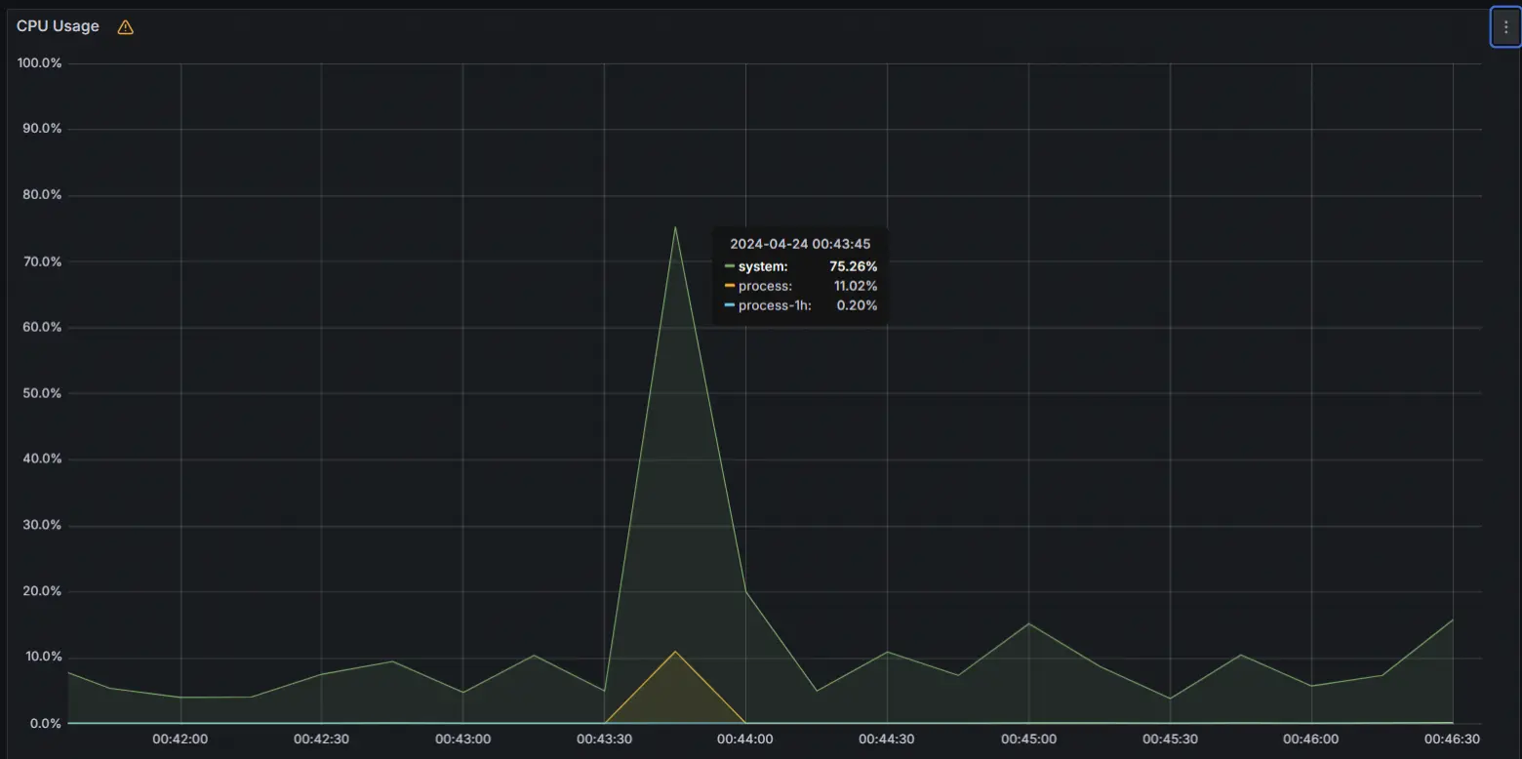Click the 10.0% y-axis label

pyautogui.click(x=42, y=657)
